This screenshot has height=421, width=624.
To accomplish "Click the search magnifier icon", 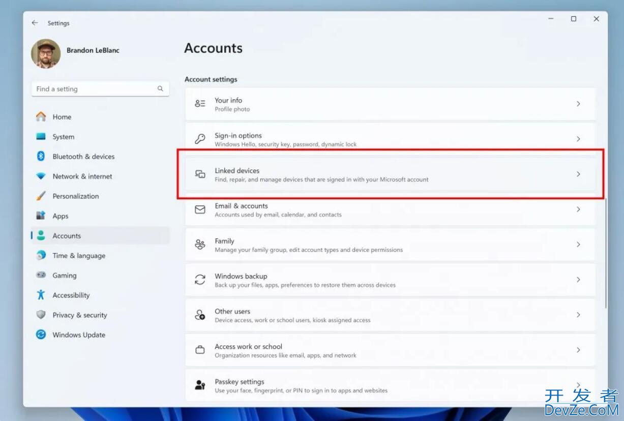I will click(160, 88).
